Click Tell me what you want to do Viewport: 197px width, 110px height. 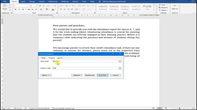(114, 2)
